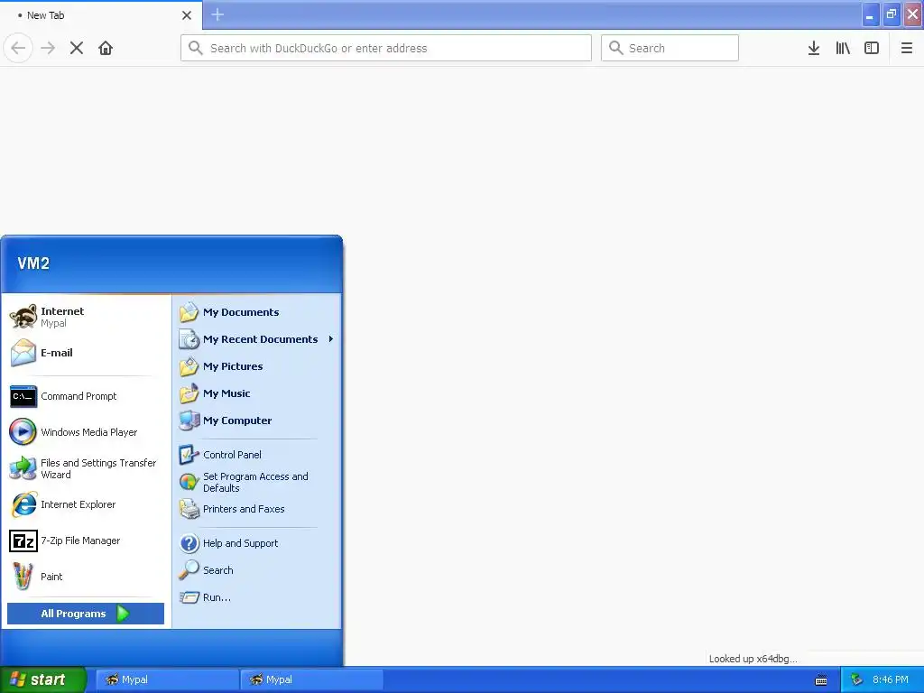
Task: Open the on-screen keyboard tray icon
Action: pos(821,680)
